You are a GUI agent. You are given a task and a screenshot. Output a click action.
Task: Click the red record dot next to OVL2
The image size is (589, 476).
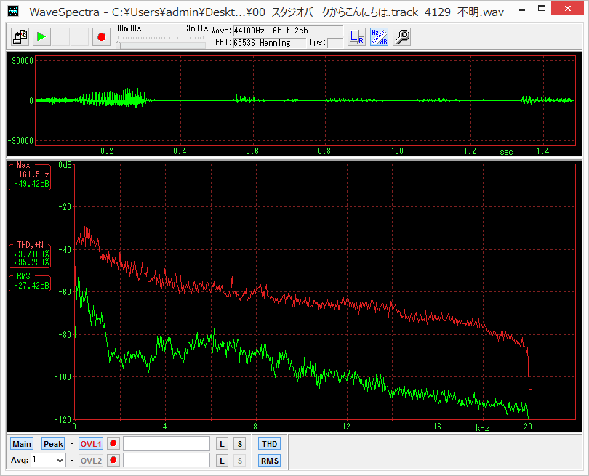tap(113, 461)
